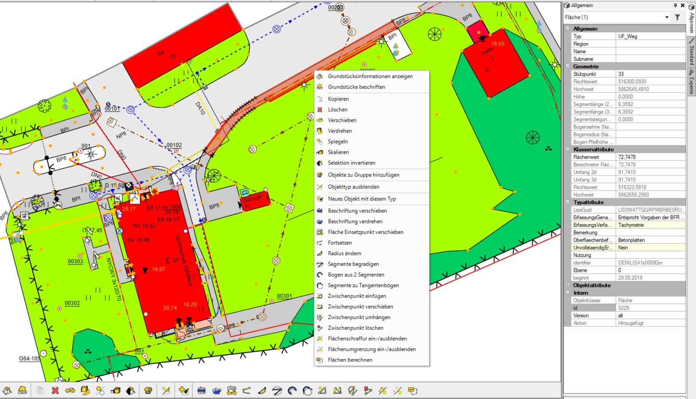Toggle Flächenumgrenzung ein-/ausblenden in context menu

(x=371, y=349)
